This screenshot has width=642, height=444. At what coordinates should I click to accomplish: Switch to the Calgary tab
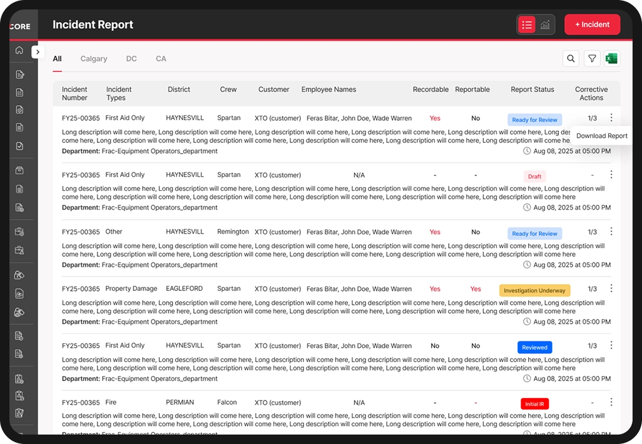(94, 59)
